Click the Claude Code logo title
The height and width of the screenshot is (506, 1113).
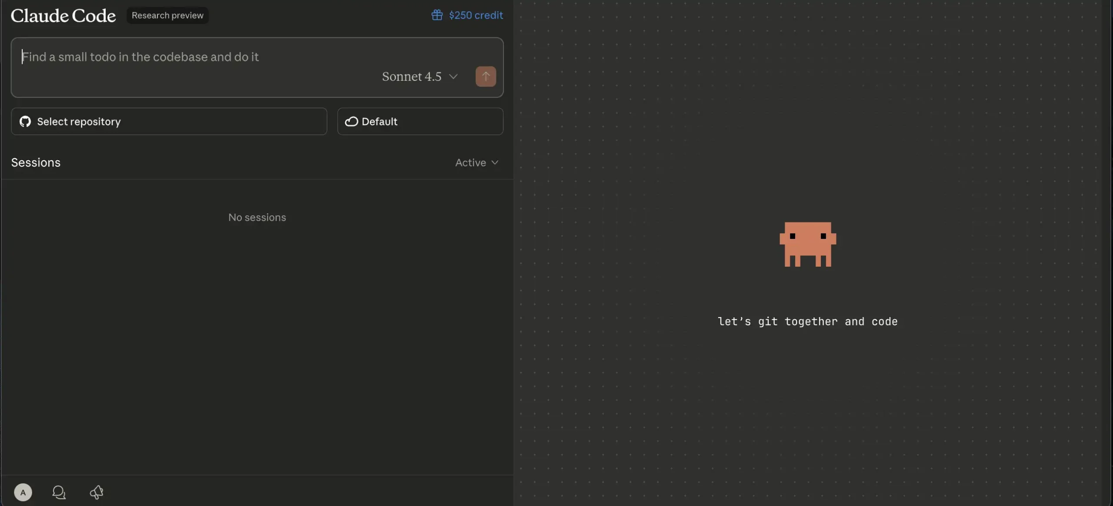coord(63,16)
